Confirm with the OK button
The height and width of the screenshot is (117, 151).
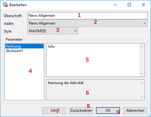click(108, 110)
